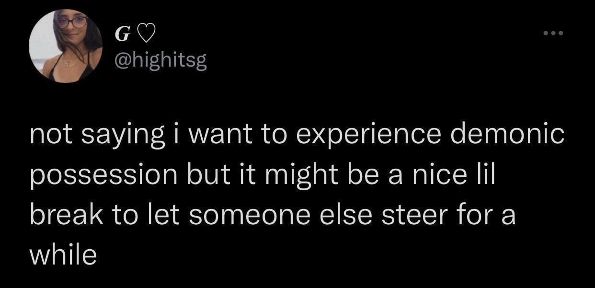
Task: Click the glasses on the avatar face
Action: tap(73, 22)
